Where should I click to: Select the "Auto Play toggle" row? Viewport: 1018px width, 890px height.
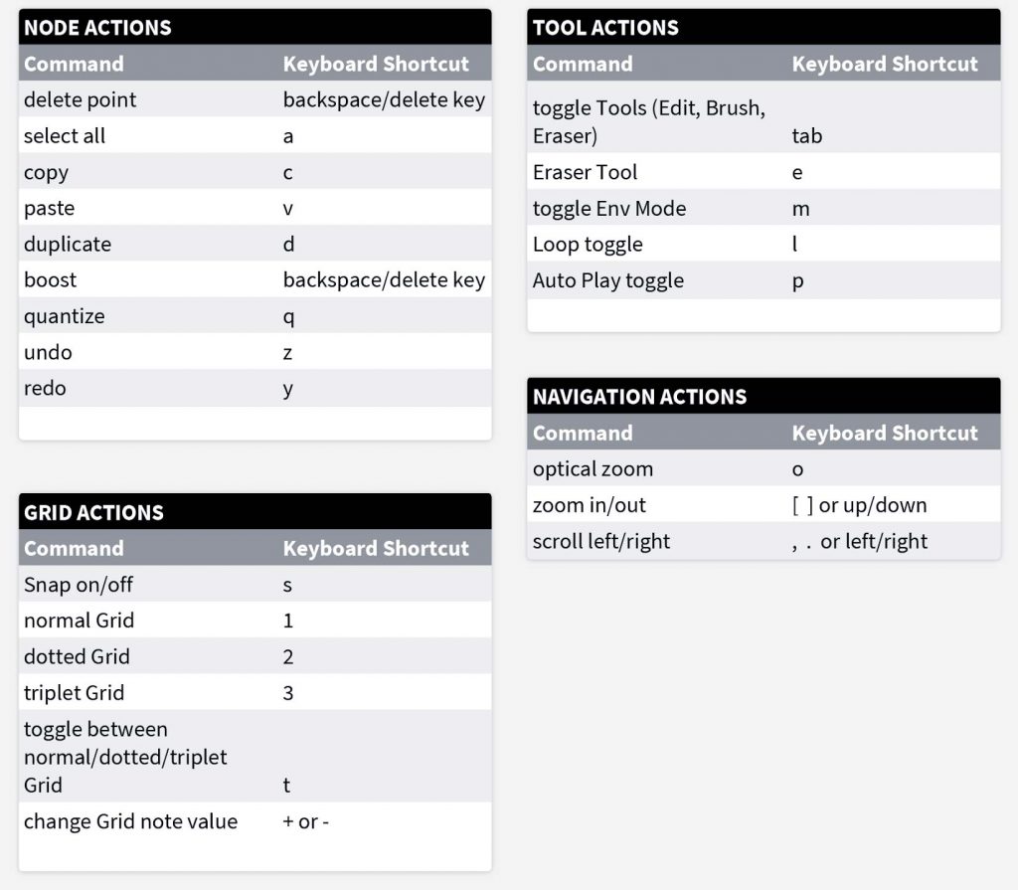tap(608, 280)
